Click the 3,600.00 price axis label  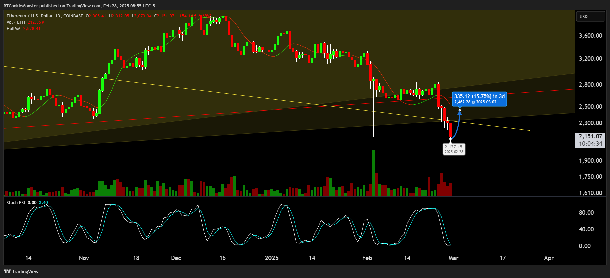pyautogui.click(x=590, y=36)
